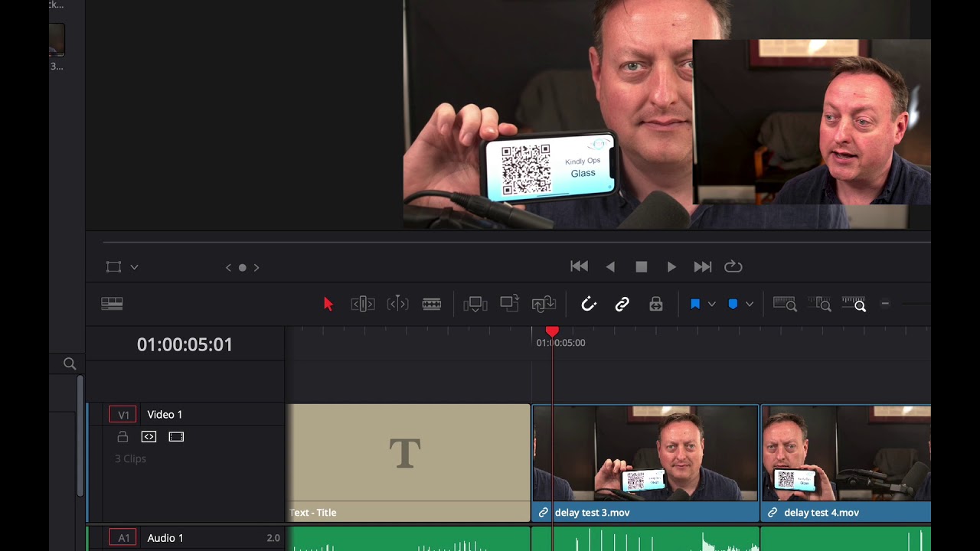Screen dimensions: 980x551
Task: Toggle timeline Snapping magnet
Action: pyautogui.click(x=588, y=304)
